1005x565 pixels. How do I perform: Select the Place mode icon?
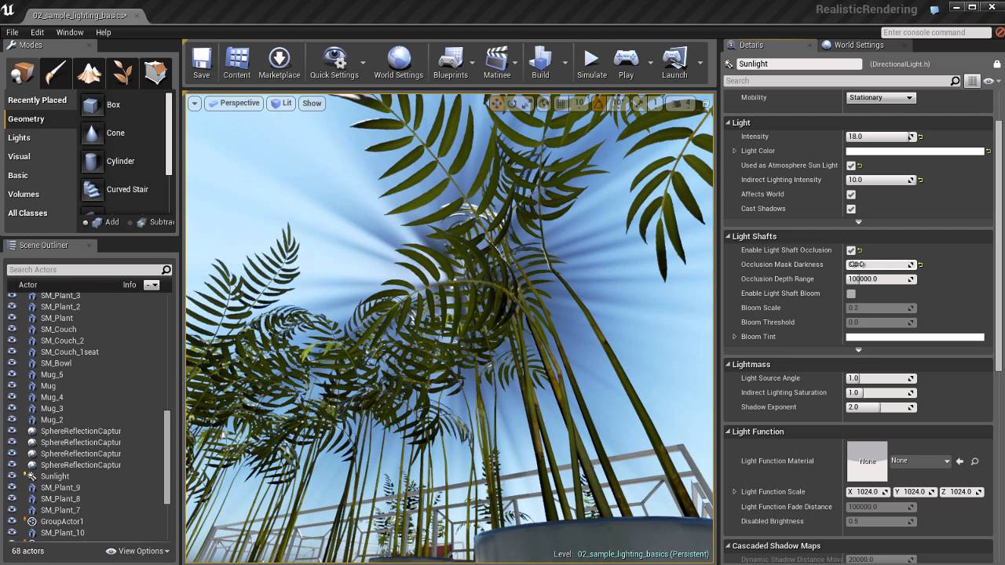(x=22, y=72)
